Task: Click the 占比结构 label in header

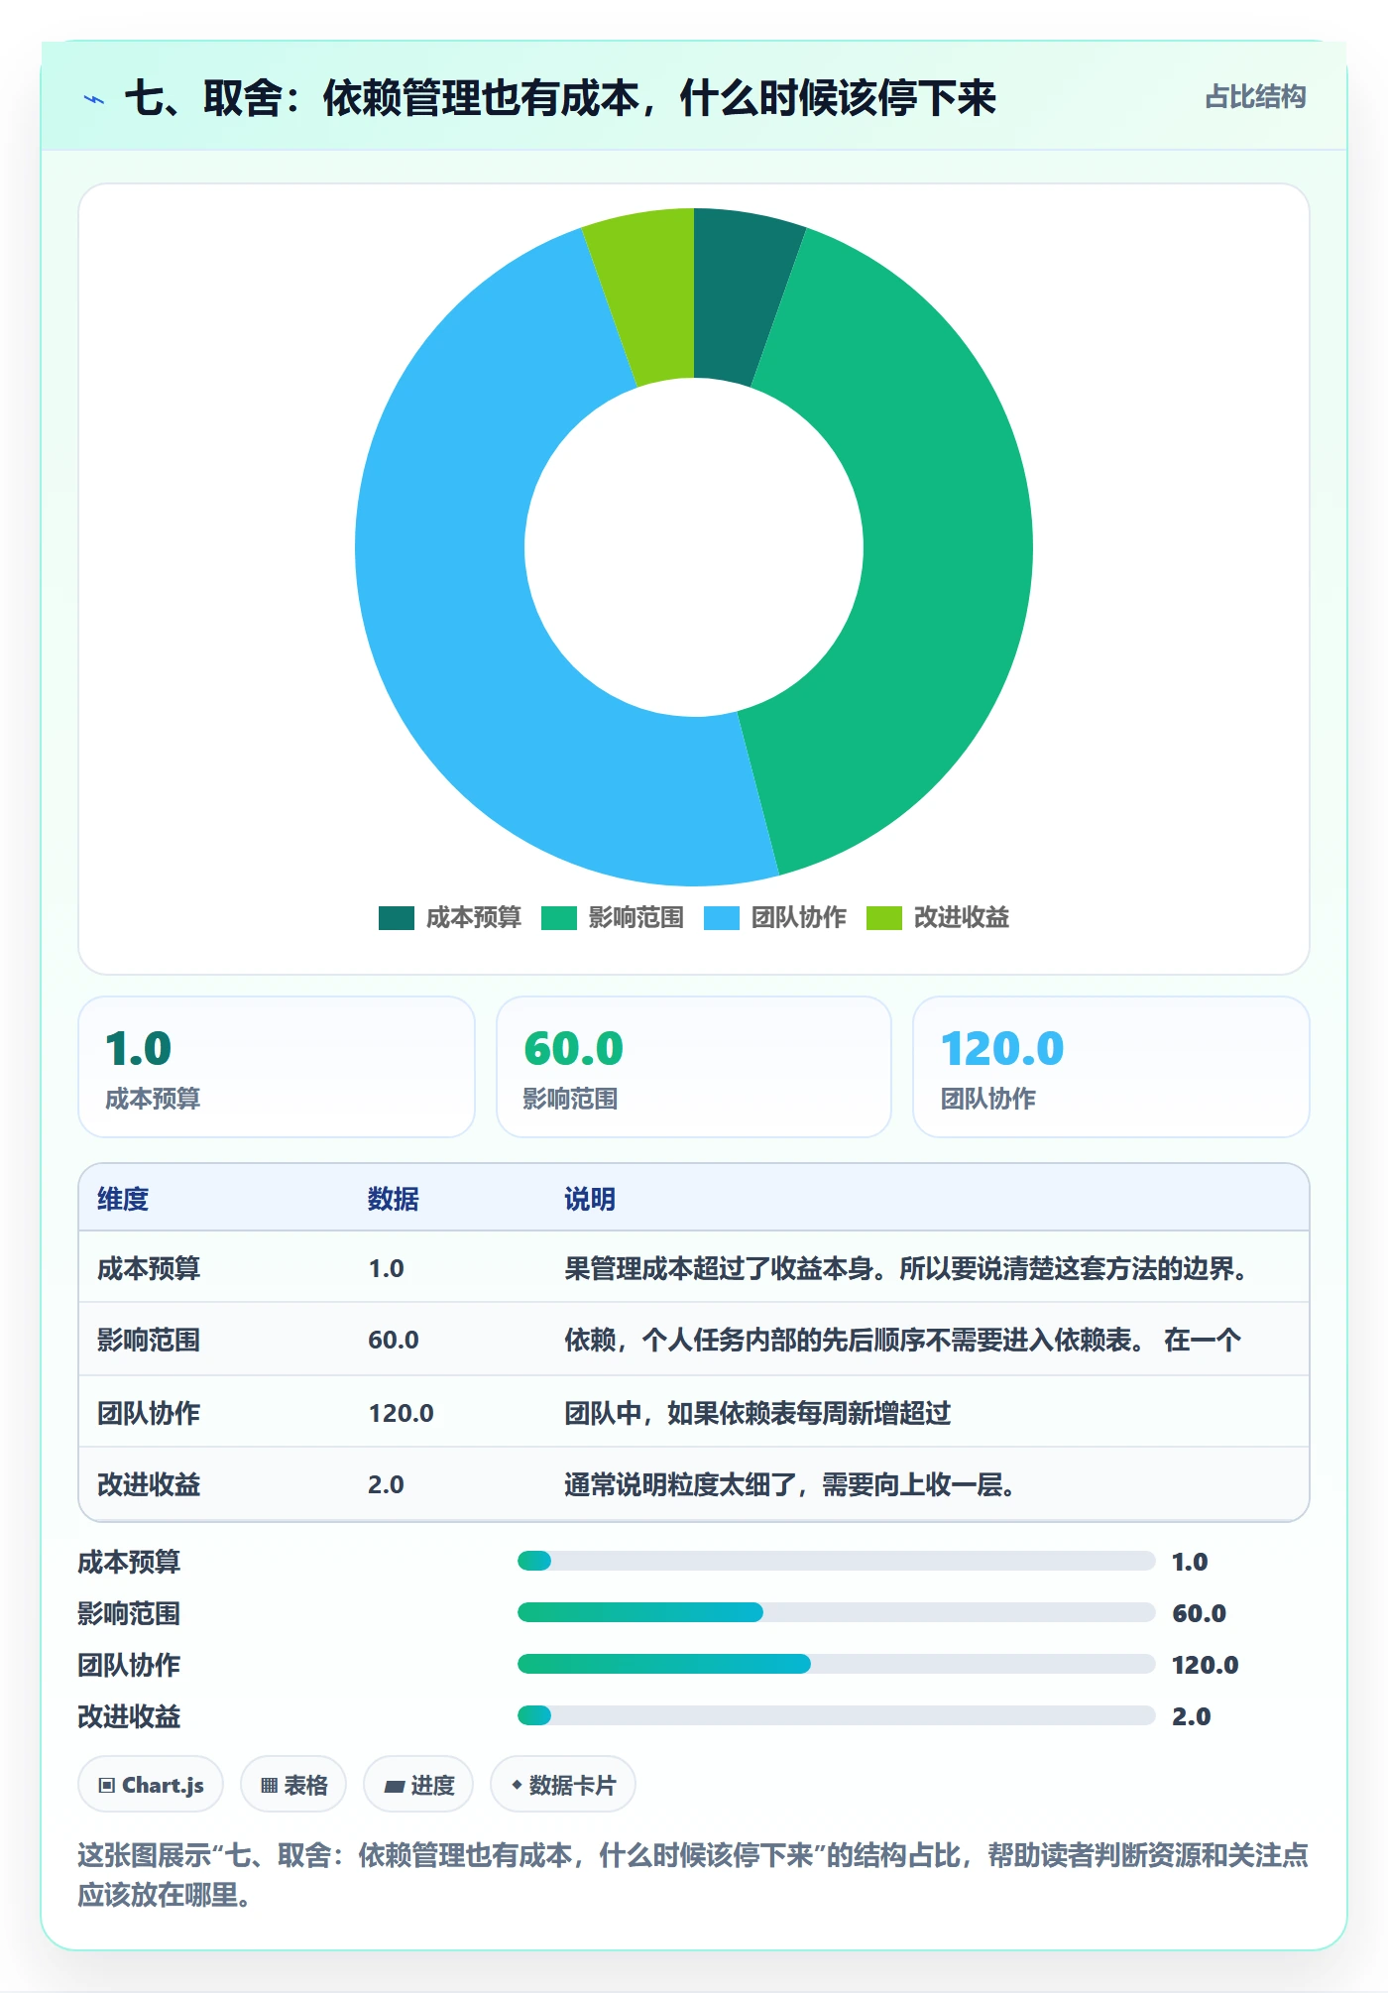Action: pyautogui.click(x=1255, y=97)
